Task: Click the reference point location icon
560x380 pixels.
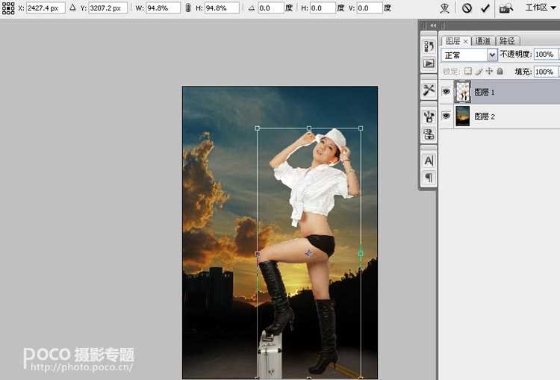Action: pyautogui.click(x=7, y=7)
